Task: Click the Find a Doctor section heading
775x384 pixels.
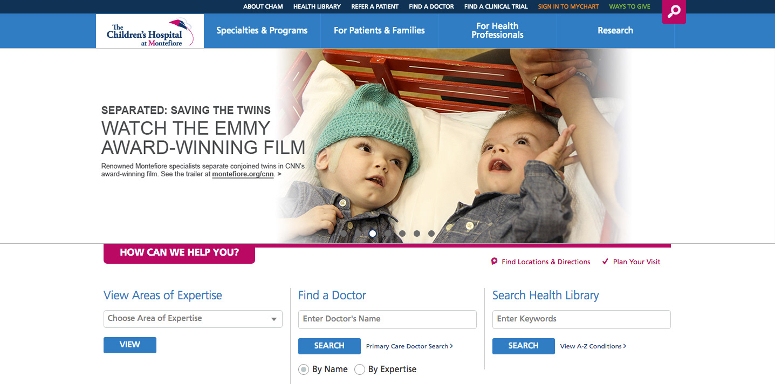Action: [x=332, y=296]
